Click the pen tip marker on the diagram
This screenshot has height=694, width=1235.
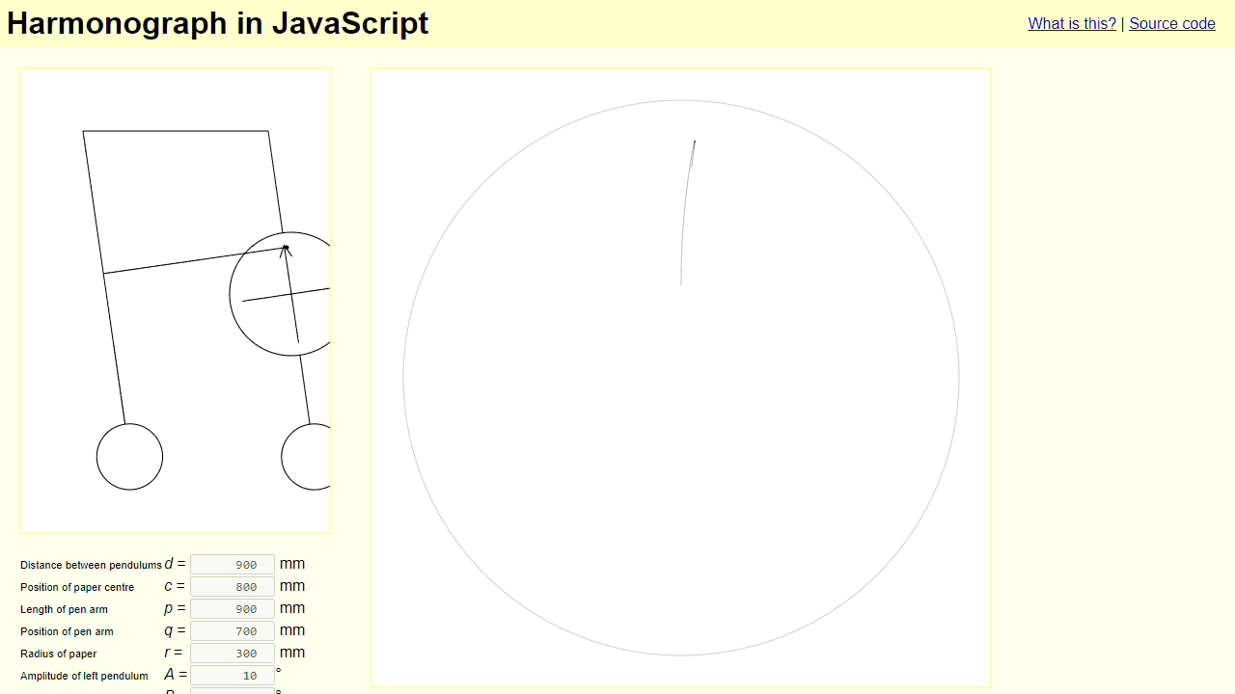(x=286, y=249)
